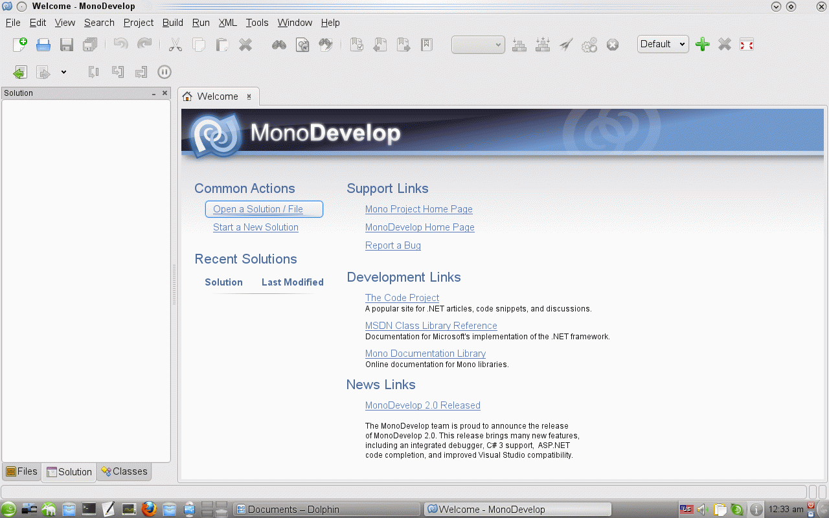Close the Solution pad with its x button
The width and height of the screenshot is (829, 518).
tap(165, 93)
